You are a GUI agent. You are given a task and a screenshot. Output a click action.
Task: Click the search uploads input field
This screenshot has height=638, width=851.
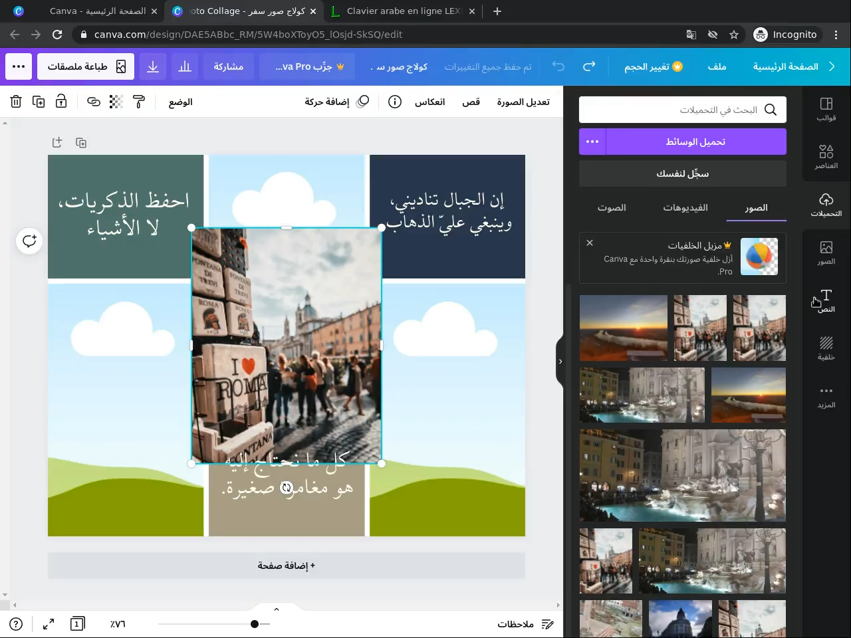coord(682,110)
